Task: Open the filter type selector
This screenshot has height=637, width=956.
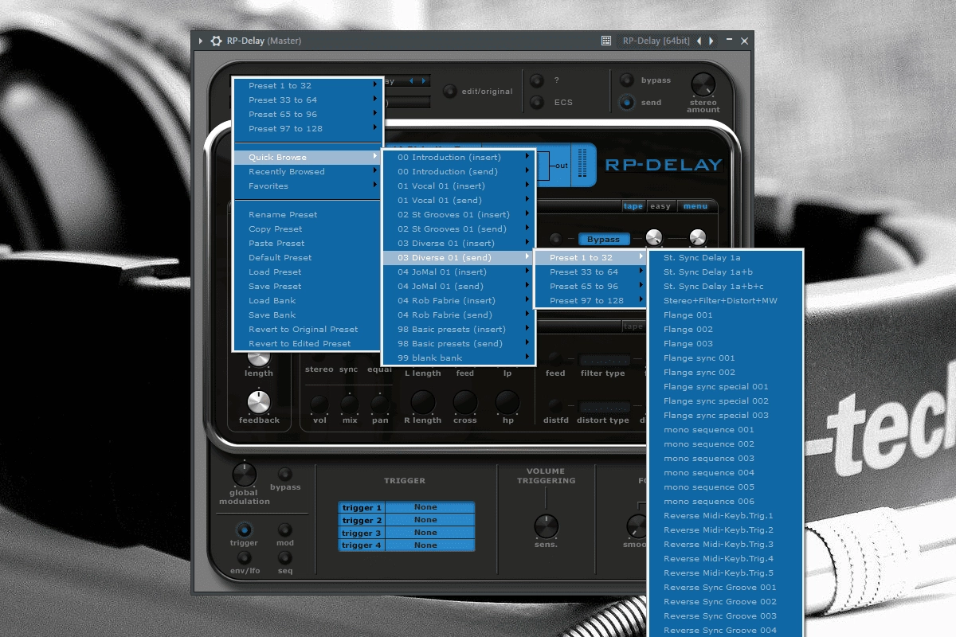Action: 605,361
